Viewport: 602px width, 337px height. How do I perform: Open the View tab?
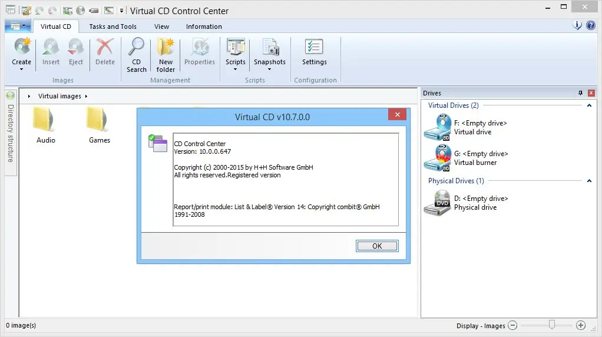coord(161,27)
